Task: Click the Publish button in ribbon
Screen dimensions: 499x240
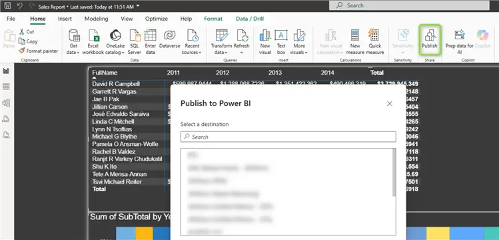Action: tap(429, 39)
